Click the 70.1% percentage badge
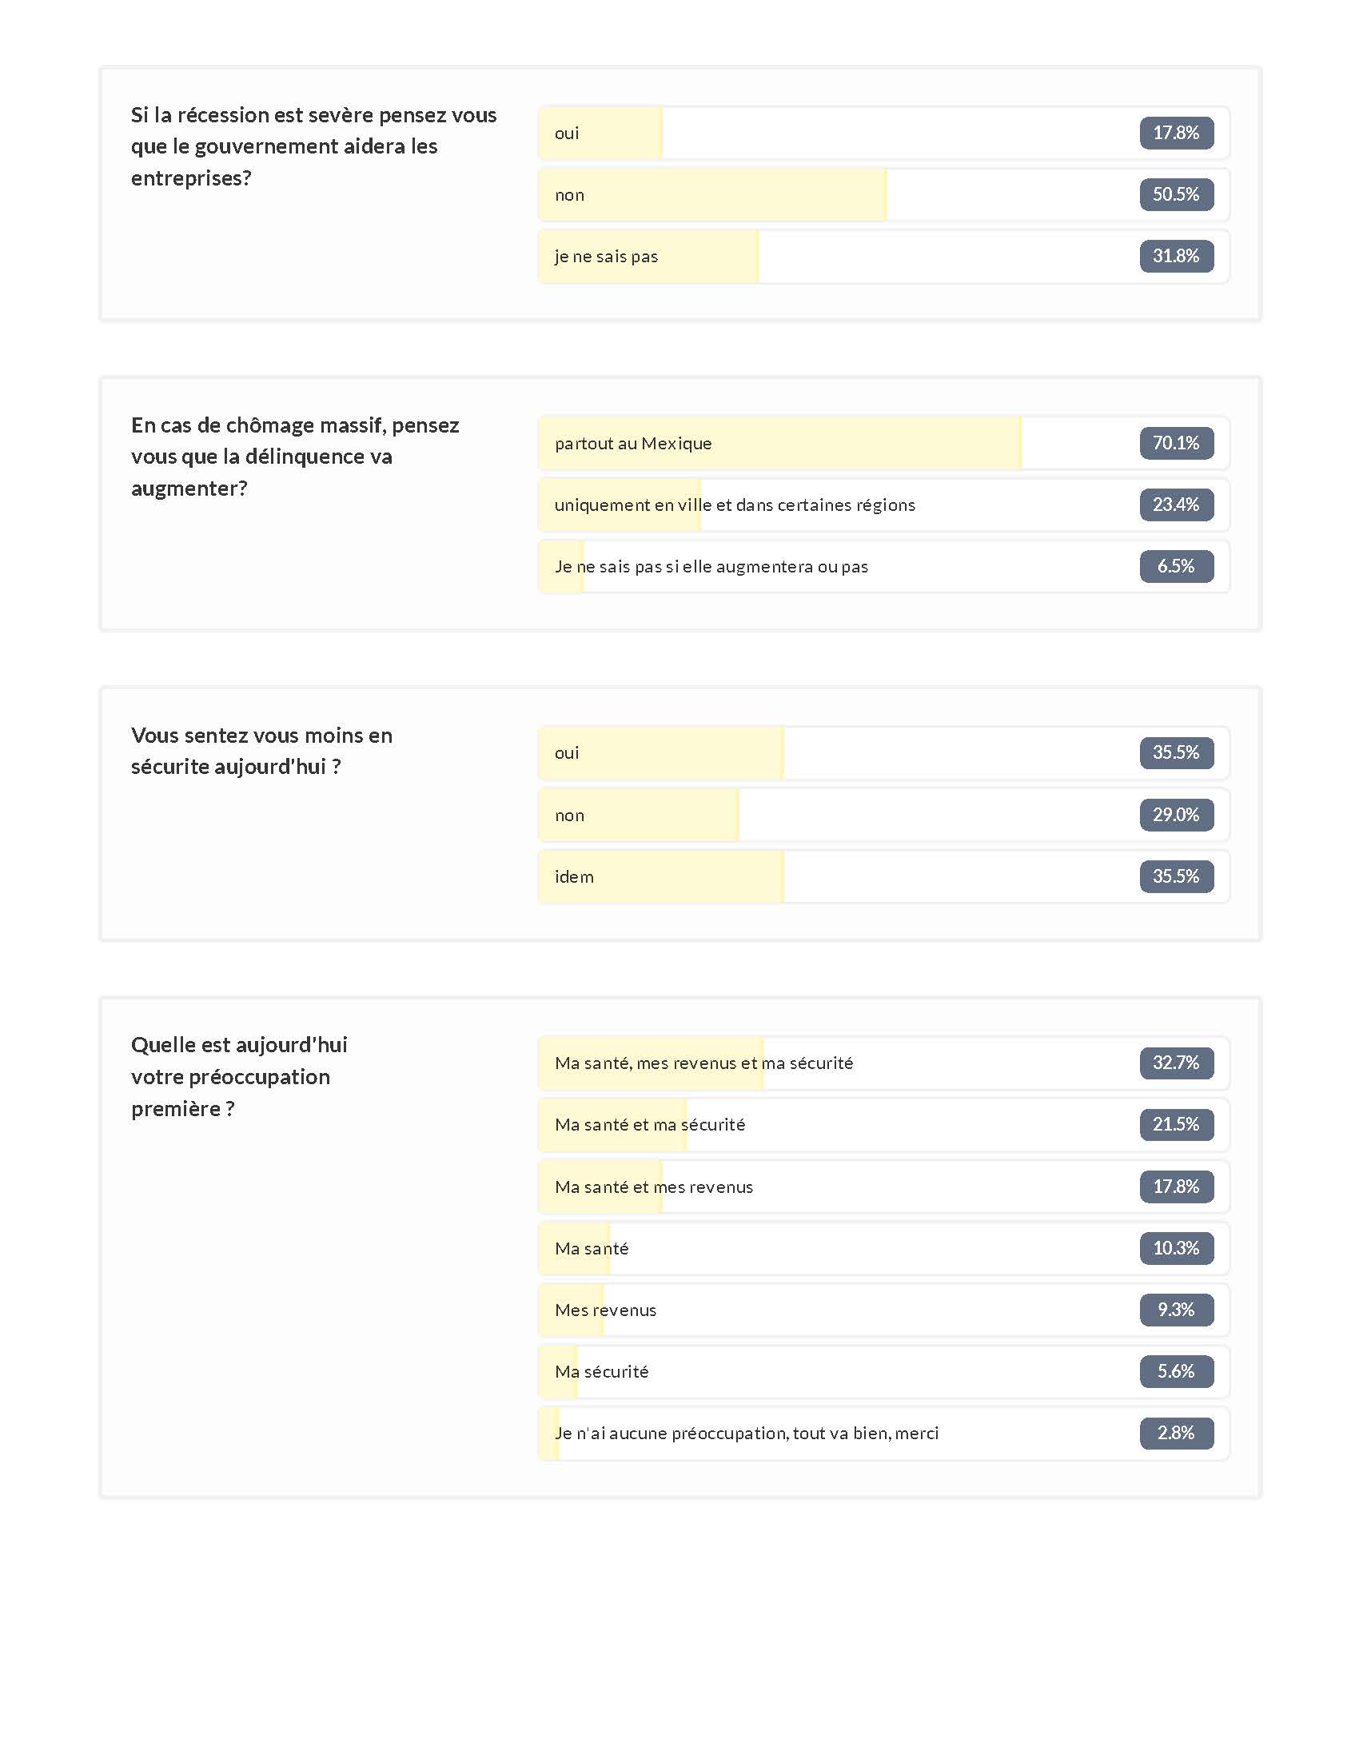This screenshot has width=1359, height=1759. coord(1176,443)
